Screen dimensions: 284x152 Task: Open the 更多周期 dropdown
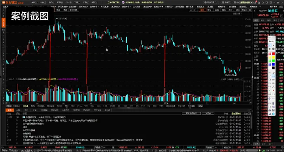[x=73, y=10]
